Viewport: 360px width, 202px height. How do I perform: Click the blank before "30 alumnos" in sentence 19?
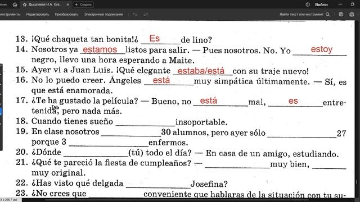(x=131, y=134)
